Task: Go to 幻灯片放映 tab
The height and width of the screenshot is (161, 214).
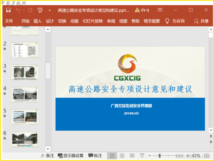Action: tap(93, 21)
